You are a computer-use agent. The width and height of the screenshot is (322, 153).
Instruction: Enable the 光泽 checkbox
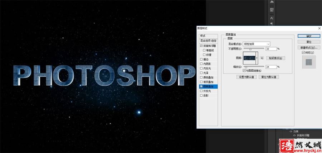click(x=201, y=73)
